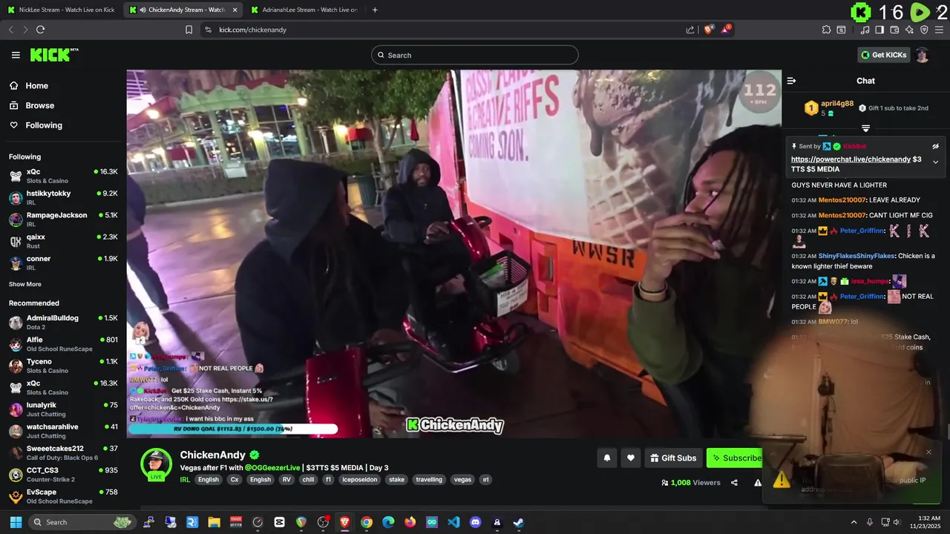The height and width of the screenshot is (534, 950).
Task: Close the ChickenAndy Stream browser tab
Action: [235, 10]
